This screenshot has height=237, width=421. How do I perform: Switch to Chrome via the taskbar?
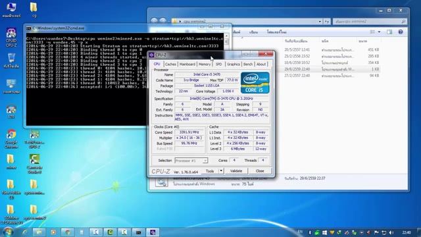click(x=67, y=232)
